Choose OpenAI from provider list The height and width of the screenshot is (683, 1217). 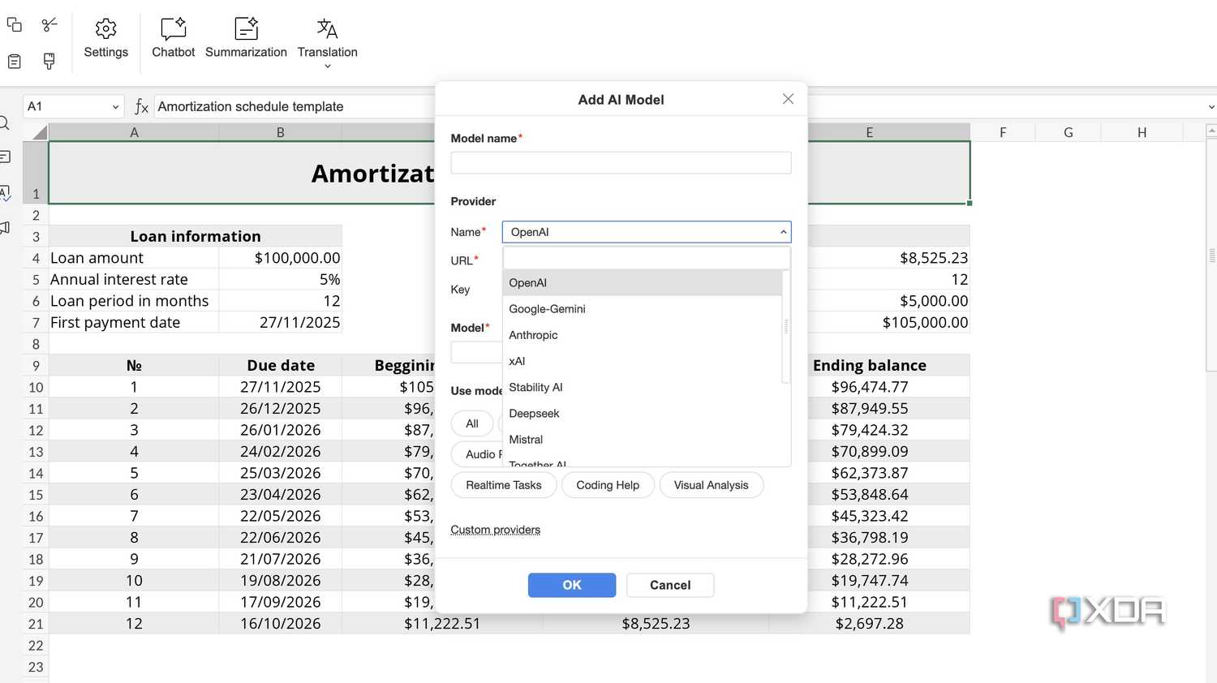(643, 283)
